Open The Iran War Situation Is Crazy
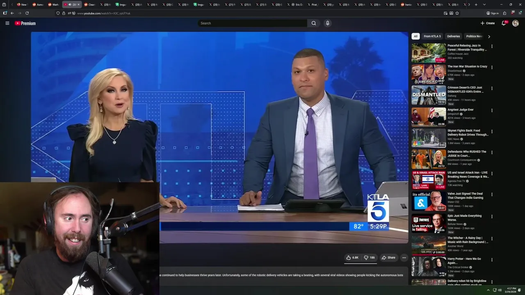Screen dimensions: 525x295 (x=467, y=66)
